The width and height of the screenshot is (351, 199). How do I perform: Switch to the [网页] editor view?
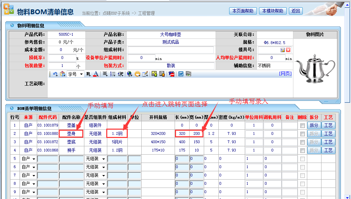tap(285, 73)
